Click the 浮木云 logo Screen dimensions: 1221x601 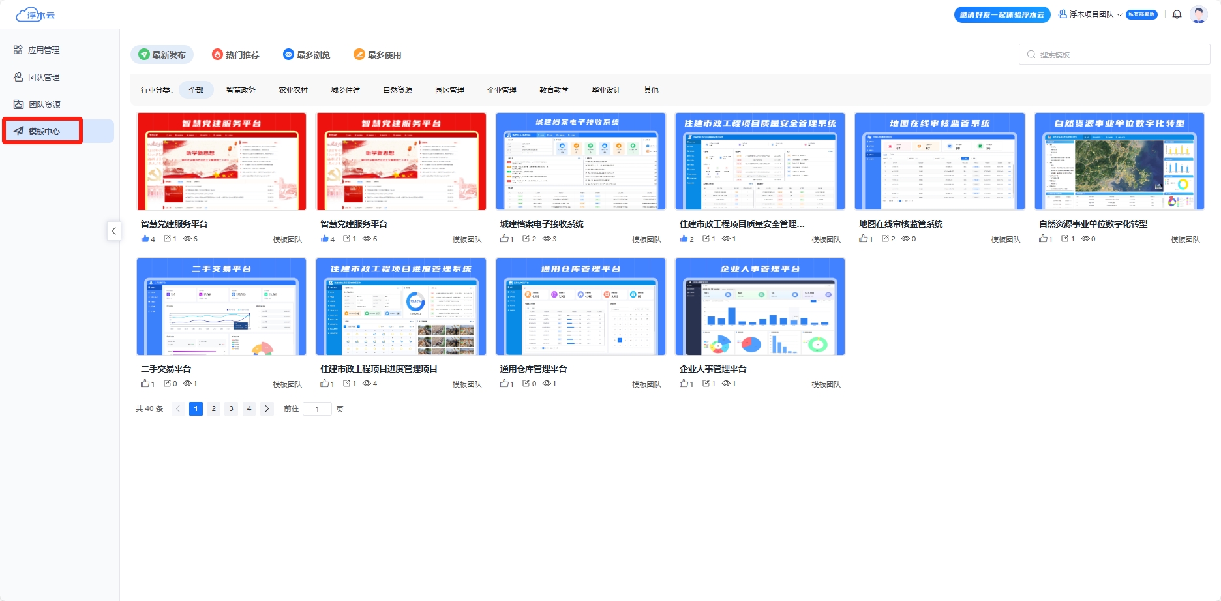coord(36,14)
